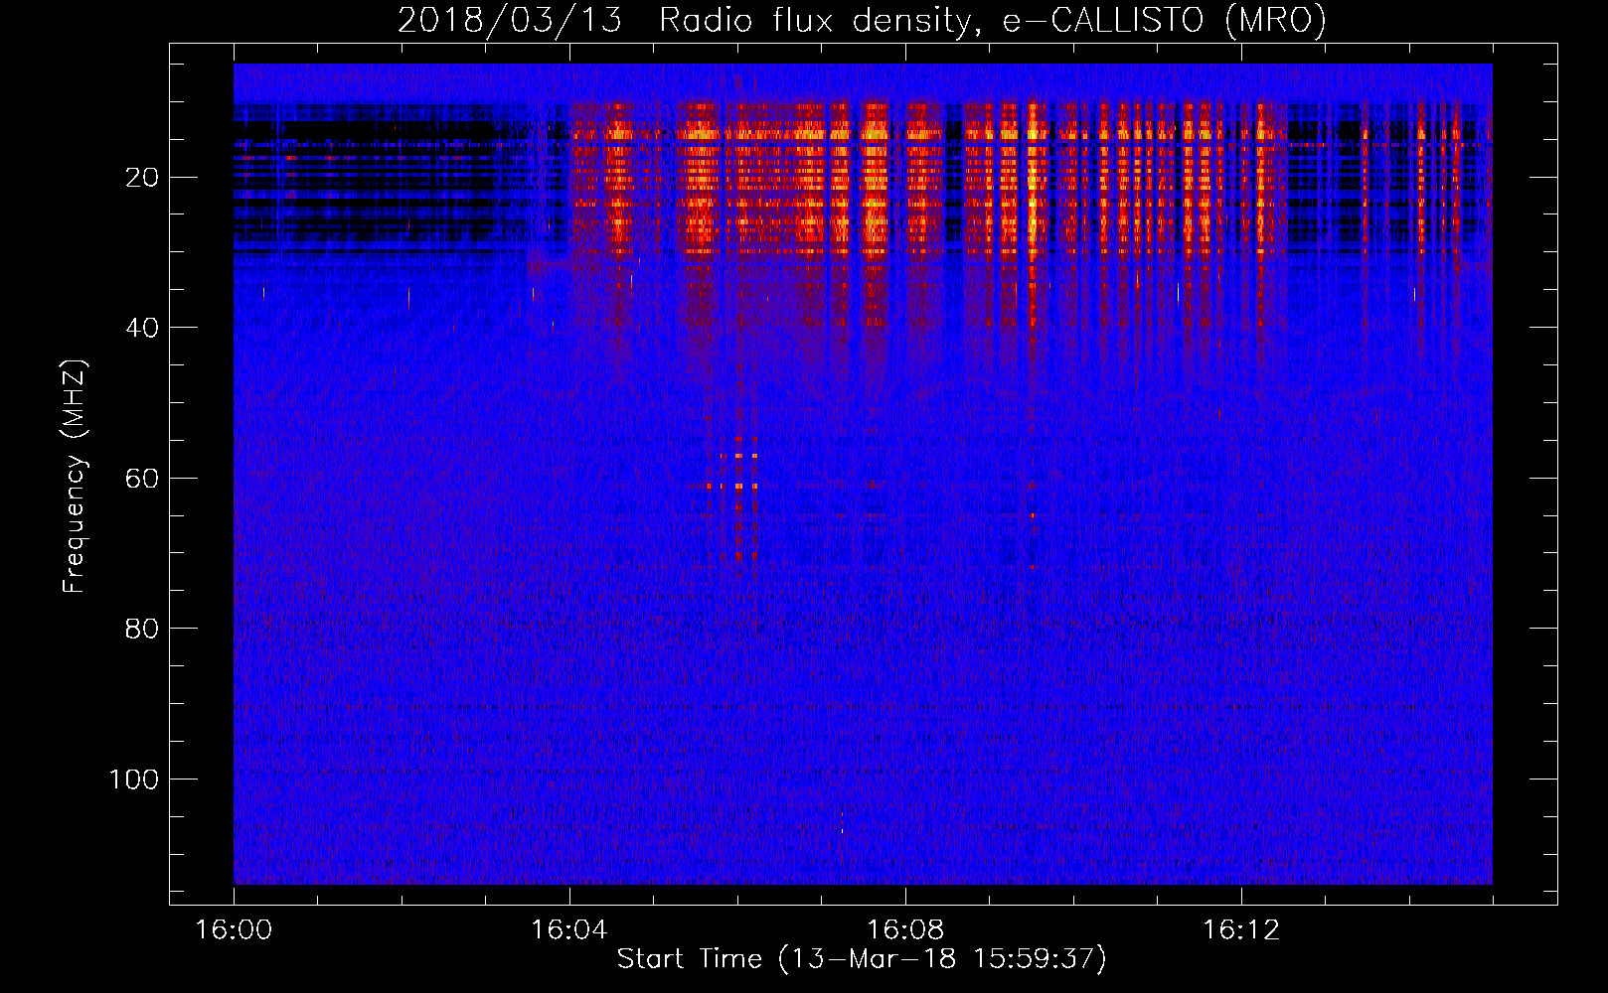Click the 60 frequency tick label

[x=142, y=479]
